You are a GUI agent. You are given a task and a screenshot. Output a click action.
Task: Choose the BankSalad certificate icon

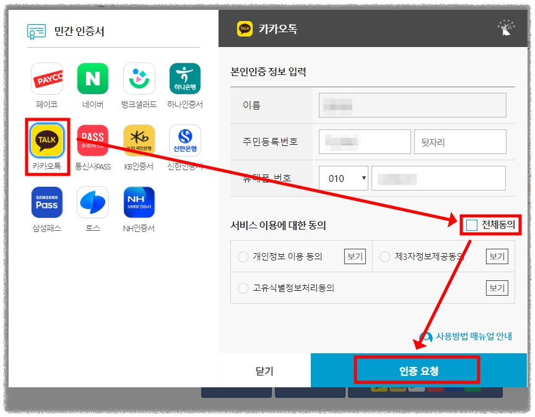pyautogui.click(x=139, y=79)
